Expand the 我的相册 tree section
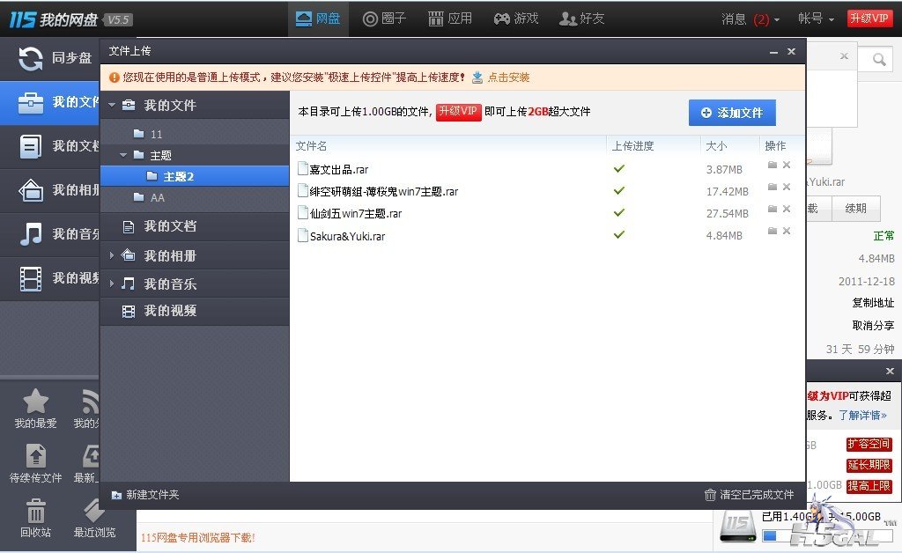Image resolution: width=902 pixels, height=553 pixels. tap(112, 255)
